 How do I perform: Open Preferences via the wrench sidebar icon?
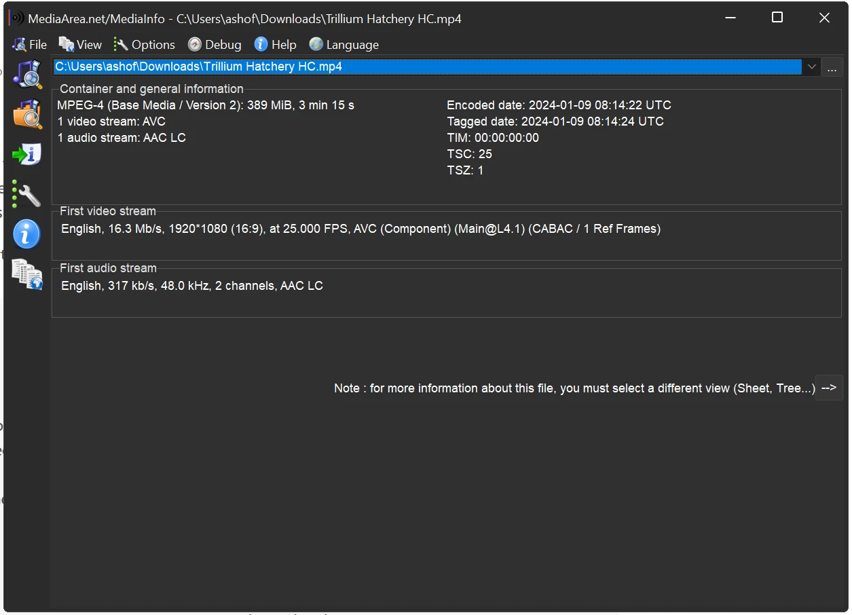[27, 194]
